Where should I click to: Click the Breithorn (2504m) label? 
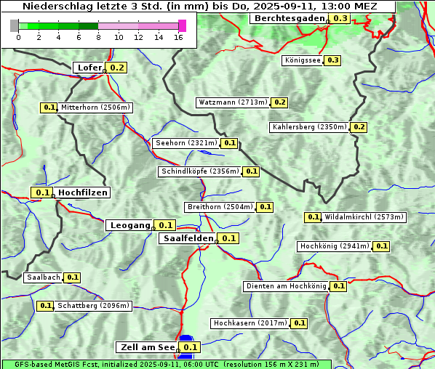coord(220,207)
